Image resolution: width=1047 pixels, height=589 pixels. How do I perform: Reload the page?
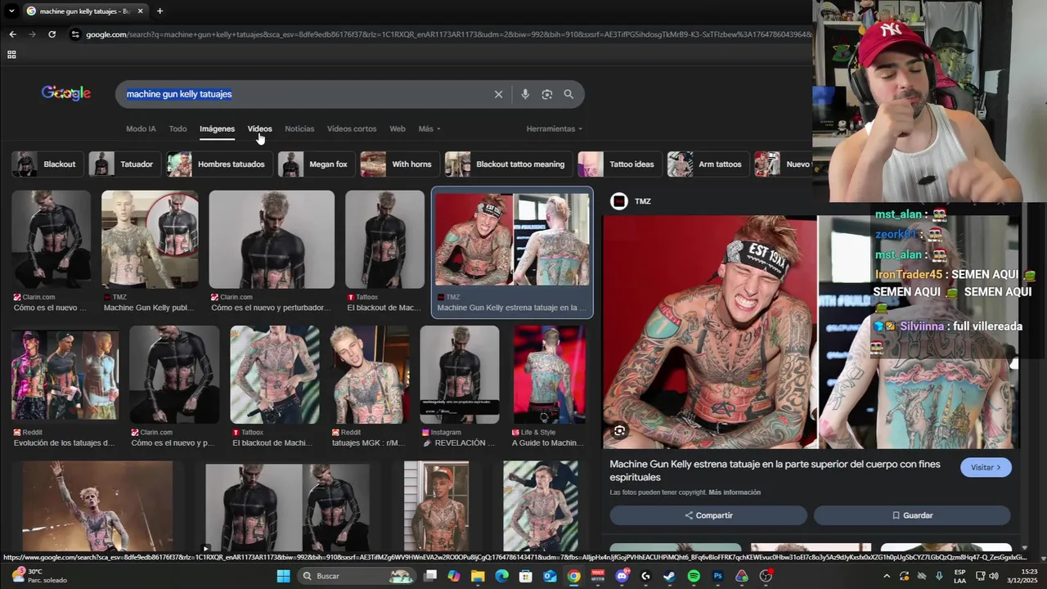pos(52,34)
